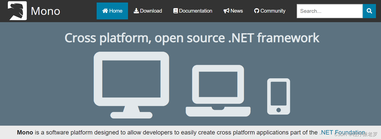Click the Mono site title text
The height and width of the screenshot is (139, 381).
pyautogui.click(x=46, y=11)
